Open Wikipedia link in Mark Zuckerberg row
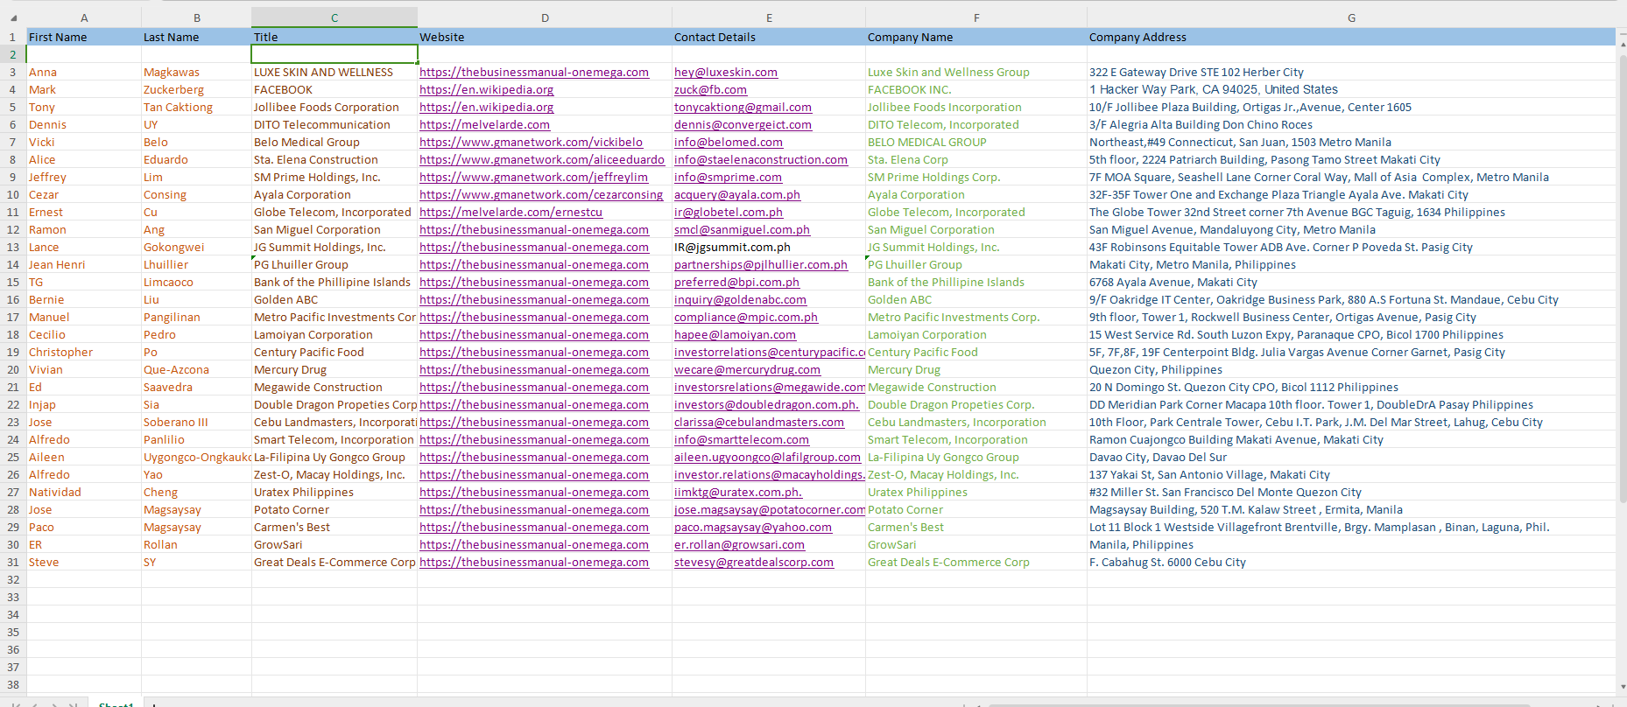The image size is (1627, 707). [x=486, y=89]
